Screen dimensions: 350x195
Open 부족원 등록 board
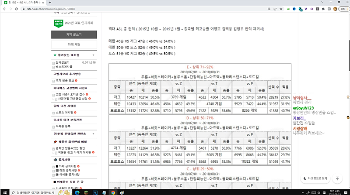(x=63, y=126)
